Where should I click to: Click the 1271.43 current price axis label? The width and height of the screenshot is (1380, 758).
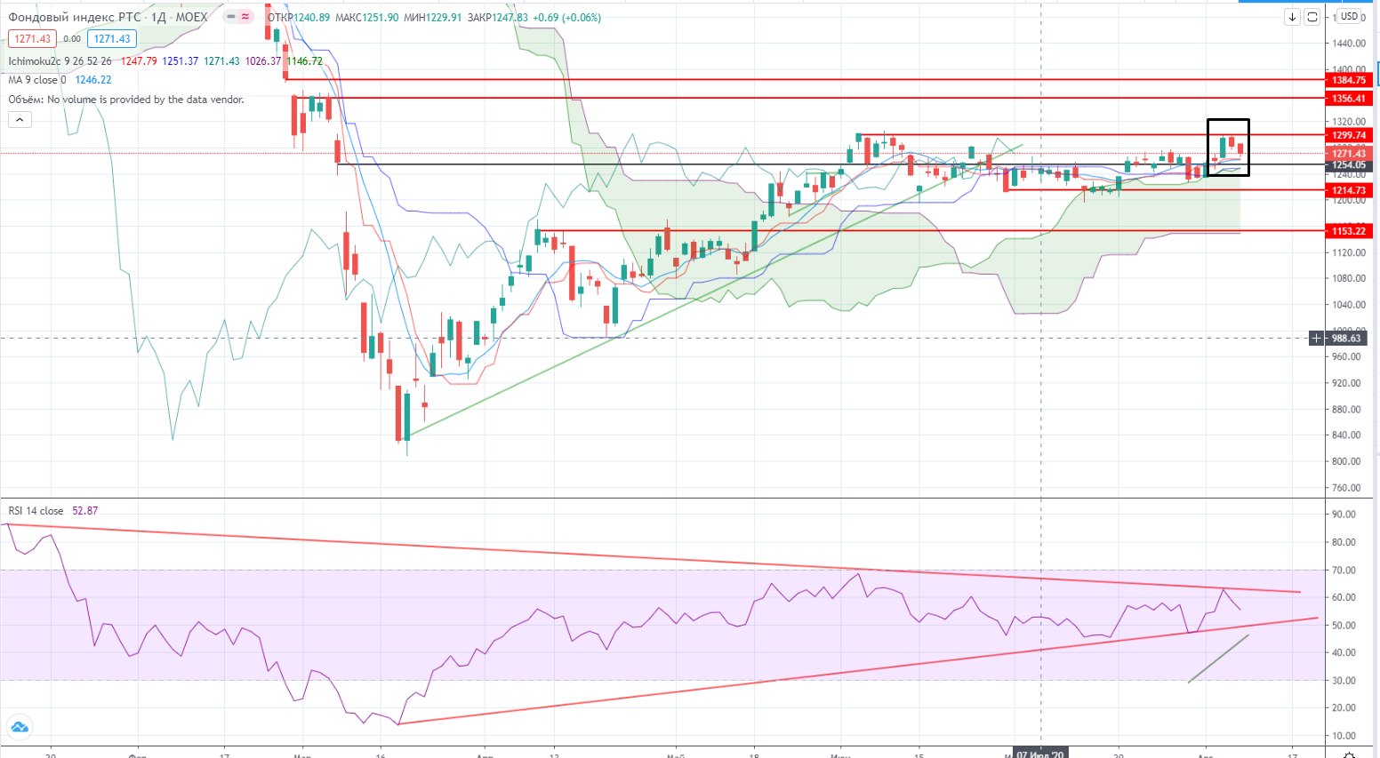pos(1349,154)
